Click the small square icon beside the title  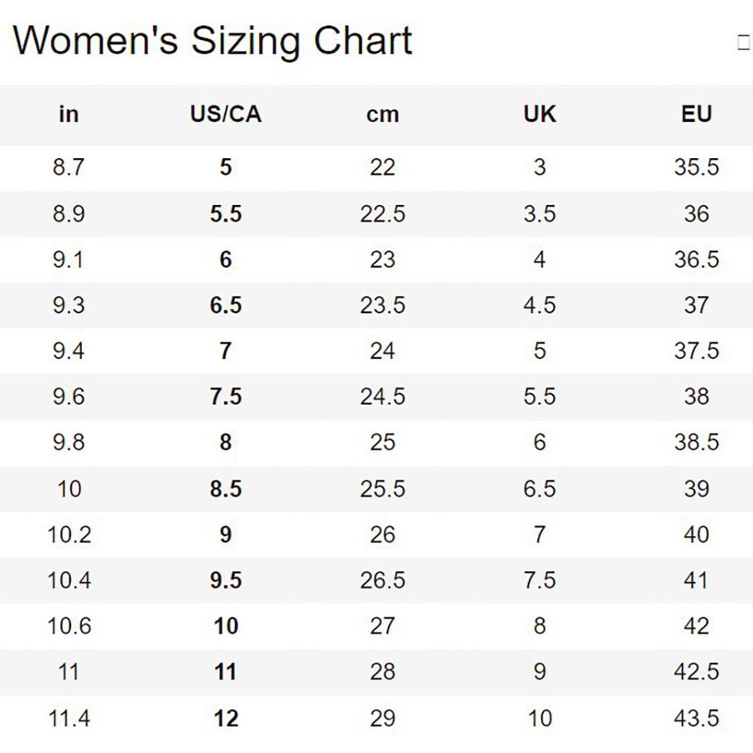pyautogui.click(x=743, y=44)
